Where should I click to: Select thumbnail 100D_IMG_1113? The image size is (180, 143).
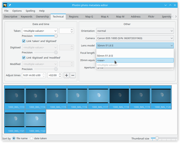click(x=15, y=97)
